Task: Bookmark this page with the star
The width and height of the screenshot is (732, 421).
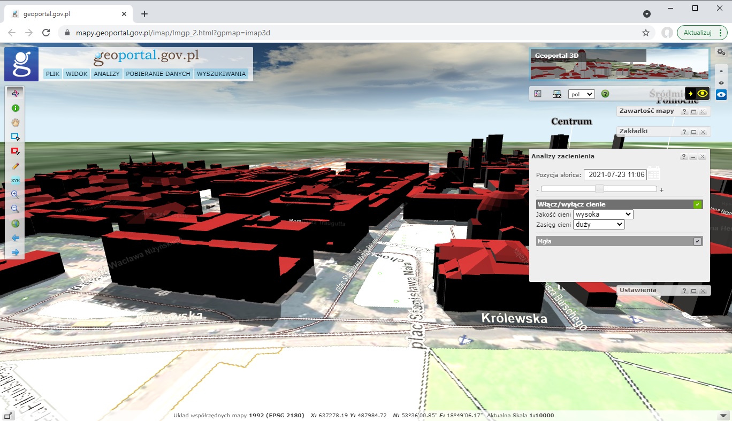Action: click(x=646, y=33)
